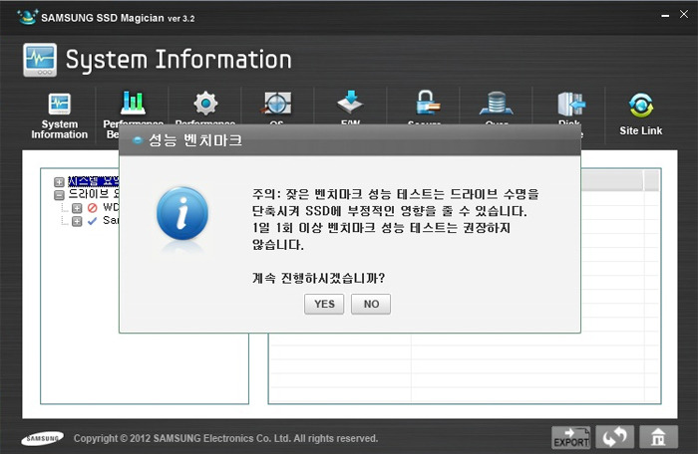Click the dialog warning message text
The height and width of the screenshot is (454, 698).
(x=395, y=219)
